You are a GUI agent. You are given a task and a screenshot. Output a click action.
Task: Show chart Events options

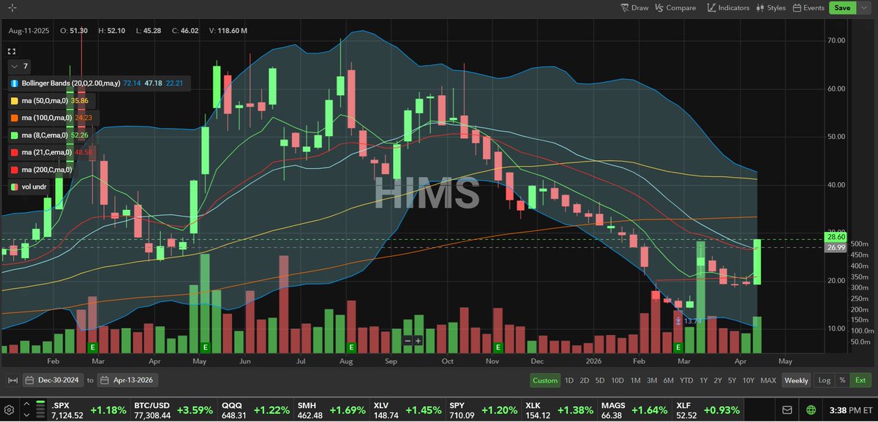pyautogui.click(x=808, y=8)
